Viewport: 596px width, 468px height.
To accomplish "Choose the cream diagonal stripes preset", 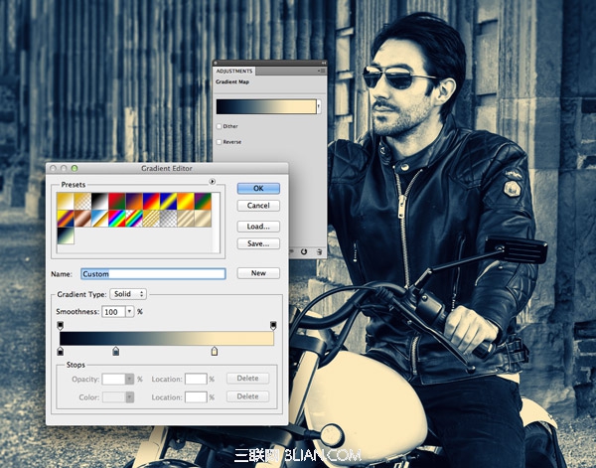I will [x=186, y=219].
